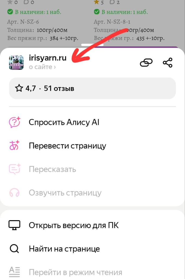Tap the bottom sheet drag handle
185x279 pixels.
pyautogui.click(x=92, y=45)
